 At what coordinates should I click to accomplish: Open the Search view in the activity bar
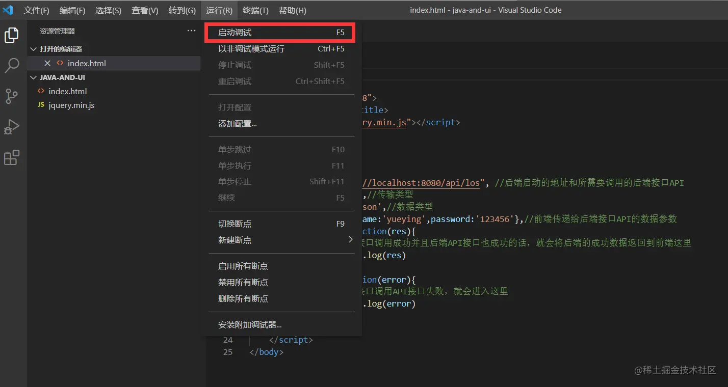click(12, 65)
